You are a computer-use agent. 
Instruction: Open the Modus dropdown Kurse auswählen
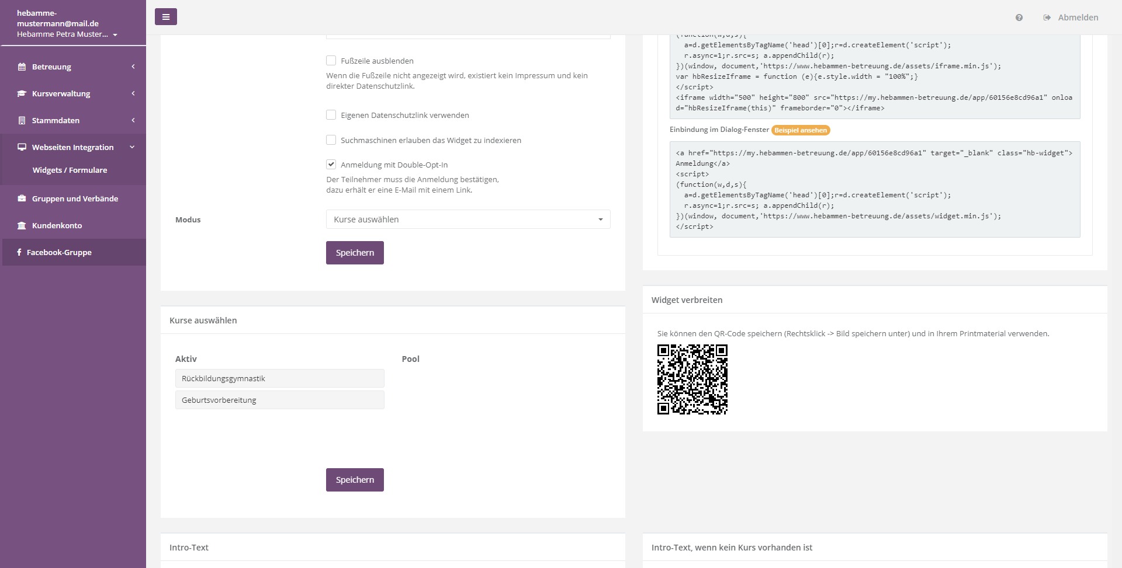pos(467,219)
